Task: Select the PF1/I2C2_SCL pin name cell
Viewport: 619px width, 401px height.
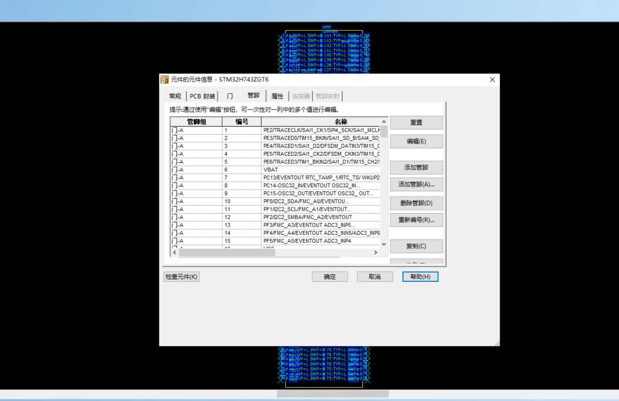Action: click(320, 209)
